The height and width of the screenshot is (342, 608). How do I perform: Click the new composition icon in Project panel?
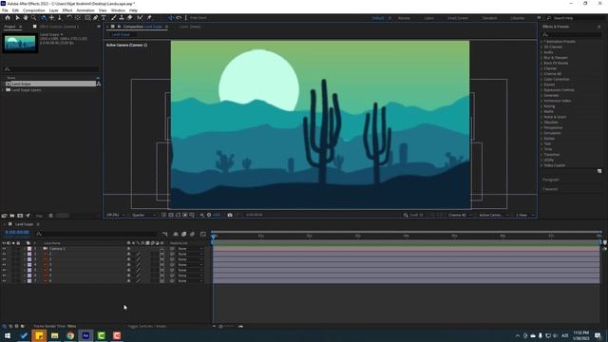pos(20,216)
